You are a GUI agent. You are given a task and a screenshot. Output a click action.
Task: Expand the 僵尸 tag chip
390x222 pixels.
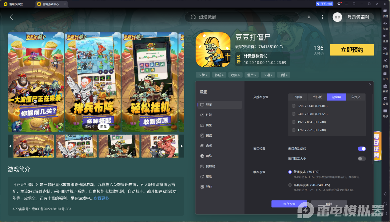(252, 75)
